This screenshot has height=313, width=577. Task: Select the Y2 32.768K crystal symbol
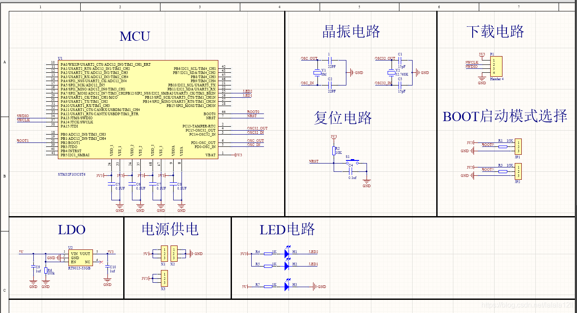pos(391,72)
